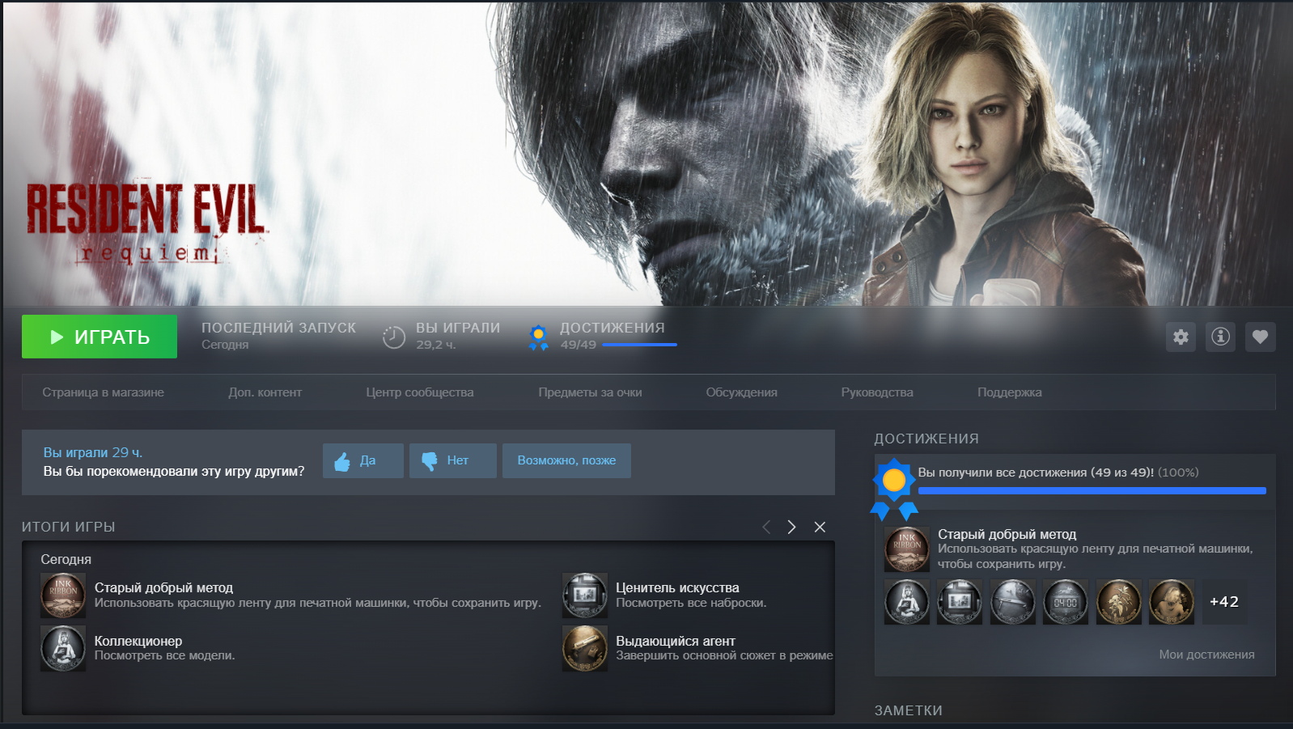Choose Возможно, позже for the review prompt
The image size is (1293, 729).
[x=566, y=460]
